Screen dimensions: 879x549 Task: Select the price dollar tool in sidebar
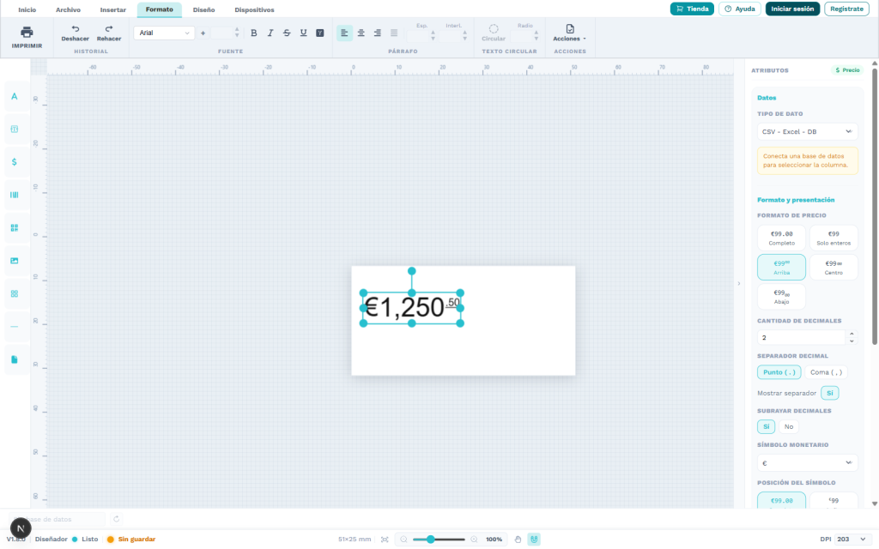pyautogui.click(x=15, y=162)
